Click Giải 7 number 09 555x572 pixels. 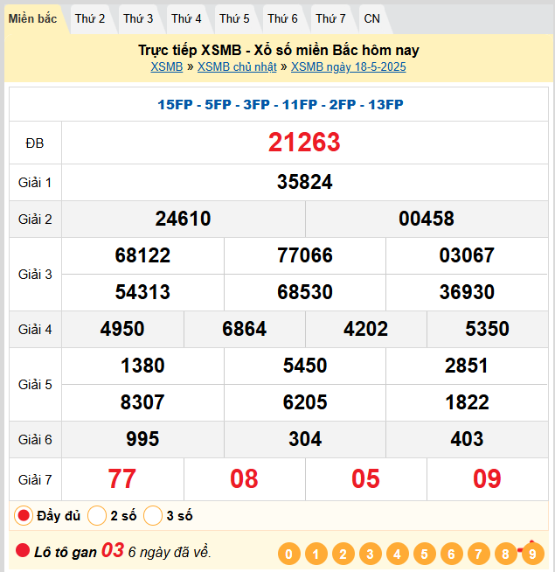click(x=487, y=479)
